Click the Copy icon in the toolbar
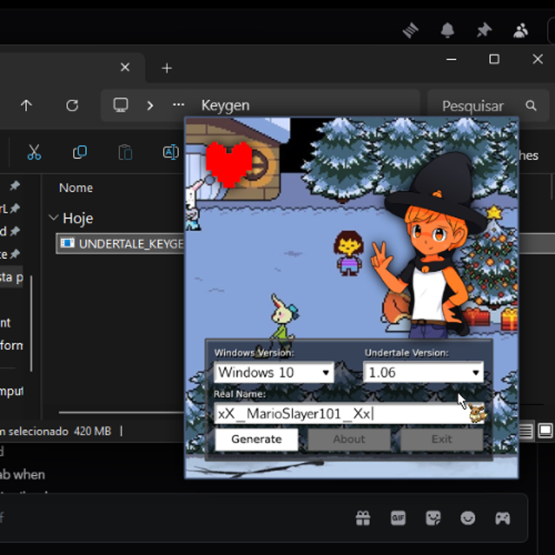The width and height of the screenshot is (555, 555). 80,152
